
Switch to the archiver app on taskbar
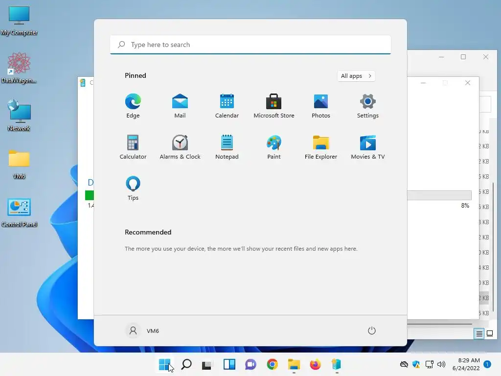coord(337,364)
